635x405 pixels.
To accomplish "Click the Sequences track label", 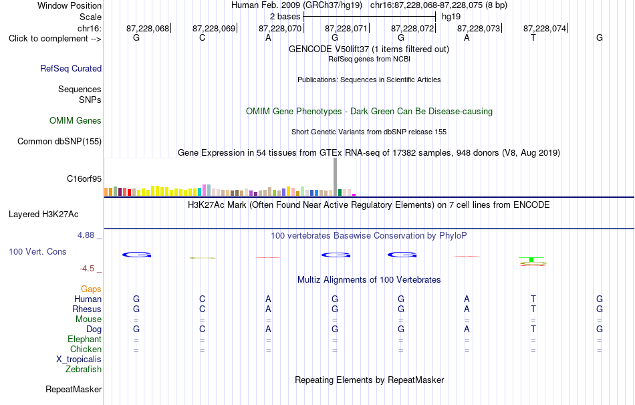I will tap(80, 89).
